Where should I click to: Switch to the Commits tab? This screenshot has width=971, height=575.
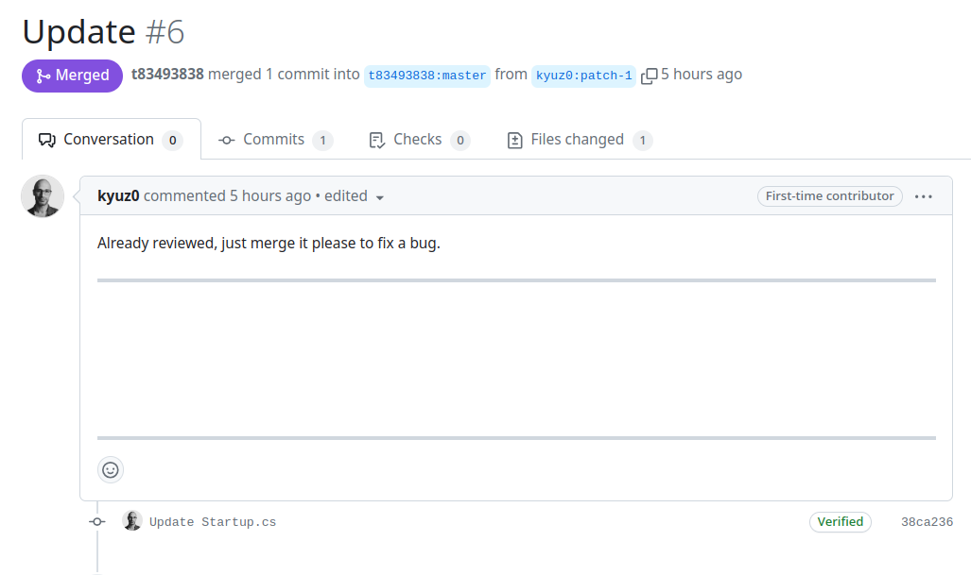tap(274, 139)
